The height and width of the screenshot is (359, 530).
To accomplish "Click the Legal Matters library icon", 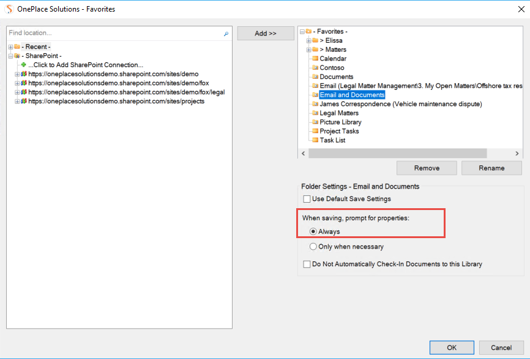I will 315,114.
